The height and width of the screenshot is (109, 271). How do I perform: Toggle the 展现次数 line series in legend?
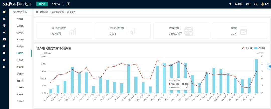(247, 48)
